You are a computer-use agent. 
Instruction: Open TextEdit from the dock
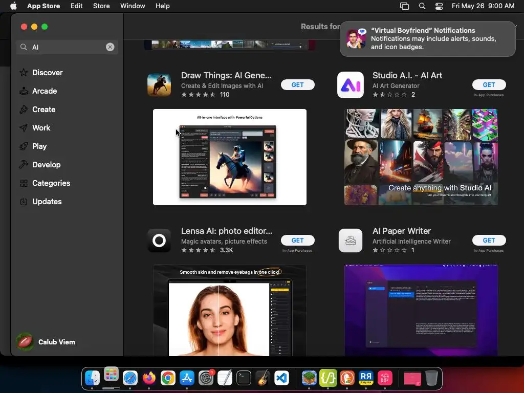[225, 378]
